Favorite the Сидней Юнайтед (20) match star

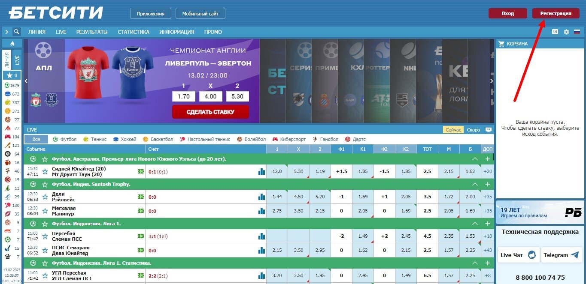click(x=45, y=171)
